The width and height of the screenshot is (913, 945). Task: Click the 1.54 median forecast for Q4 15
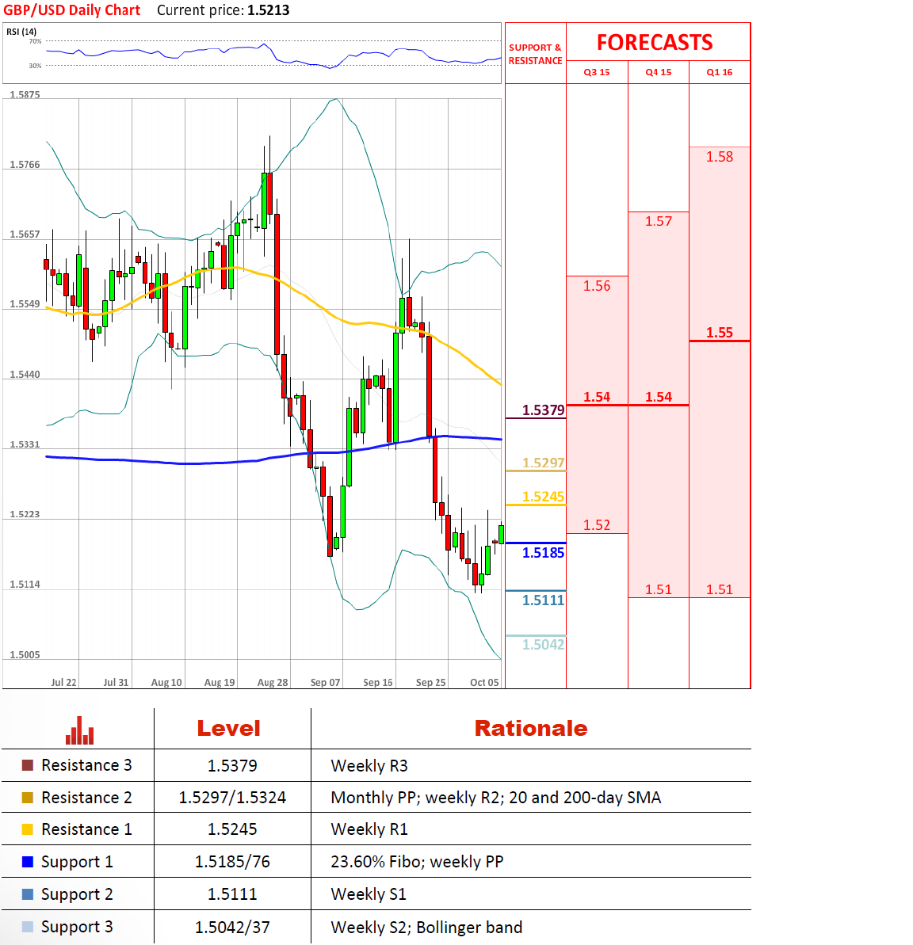[659, 397]
